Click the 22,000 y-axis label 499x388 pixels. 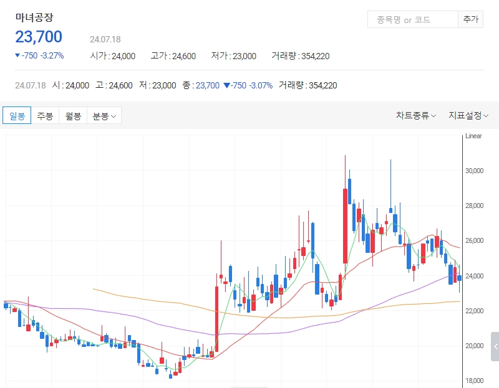tap(474, 311)
